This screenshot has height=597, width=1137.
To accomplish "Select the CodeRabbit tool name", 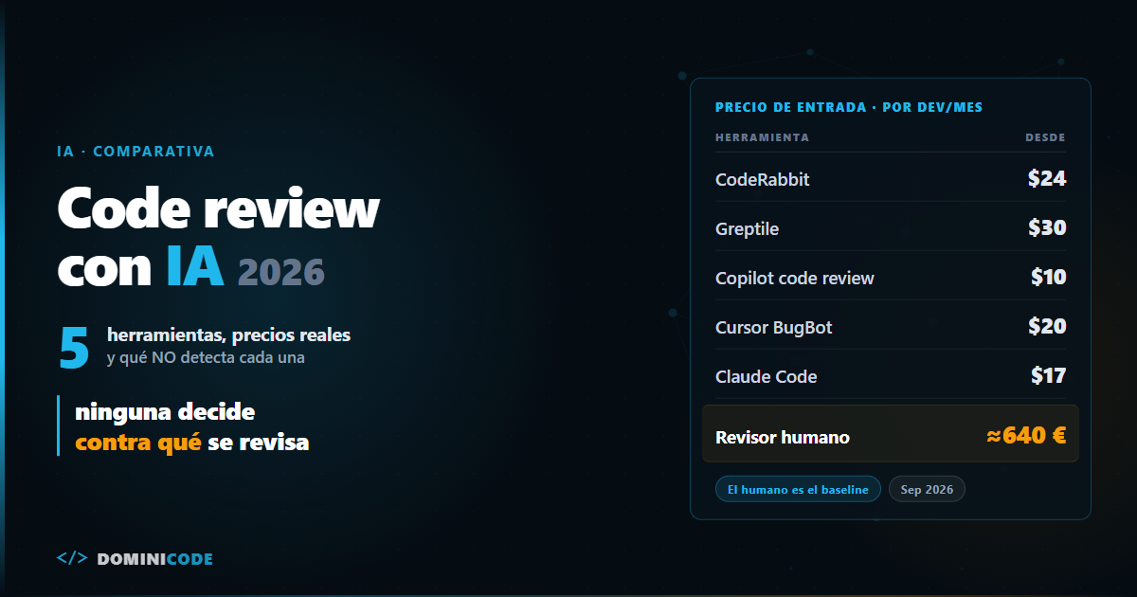I will (x=763, y=179).
